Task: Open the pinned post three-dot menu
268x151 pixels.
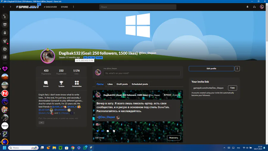Action: click(x=178, y=131)
